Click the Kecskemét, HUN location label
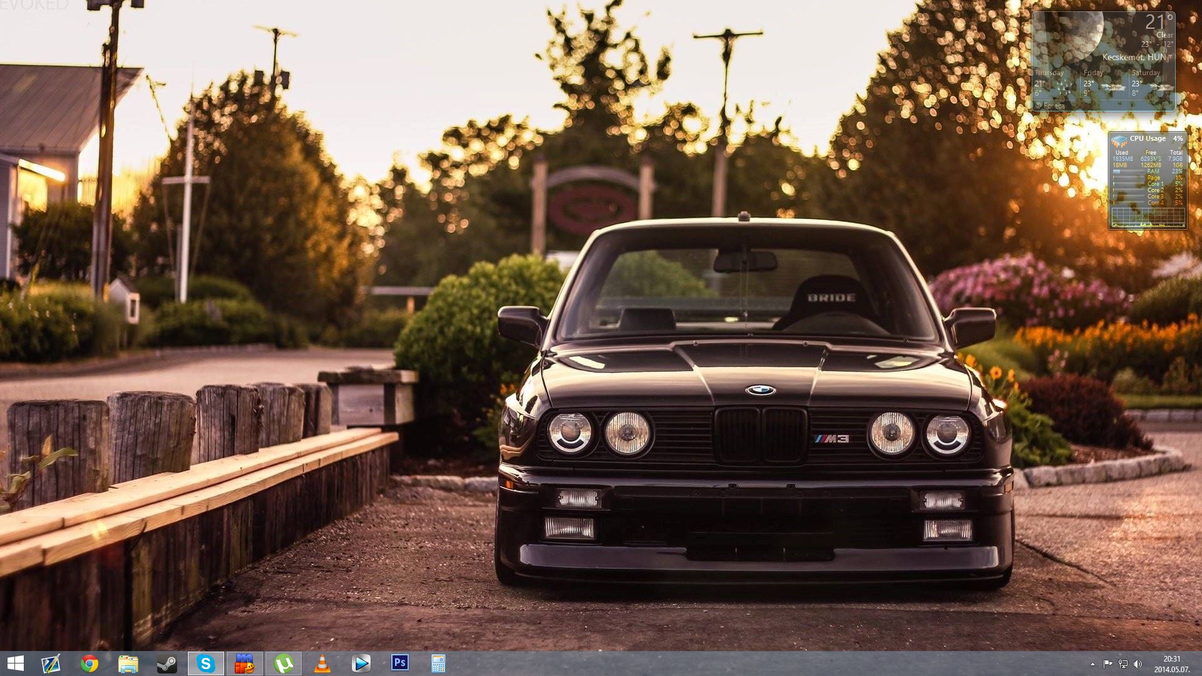This screenshot has width=1202, height=676. (x=1133, y=57)
